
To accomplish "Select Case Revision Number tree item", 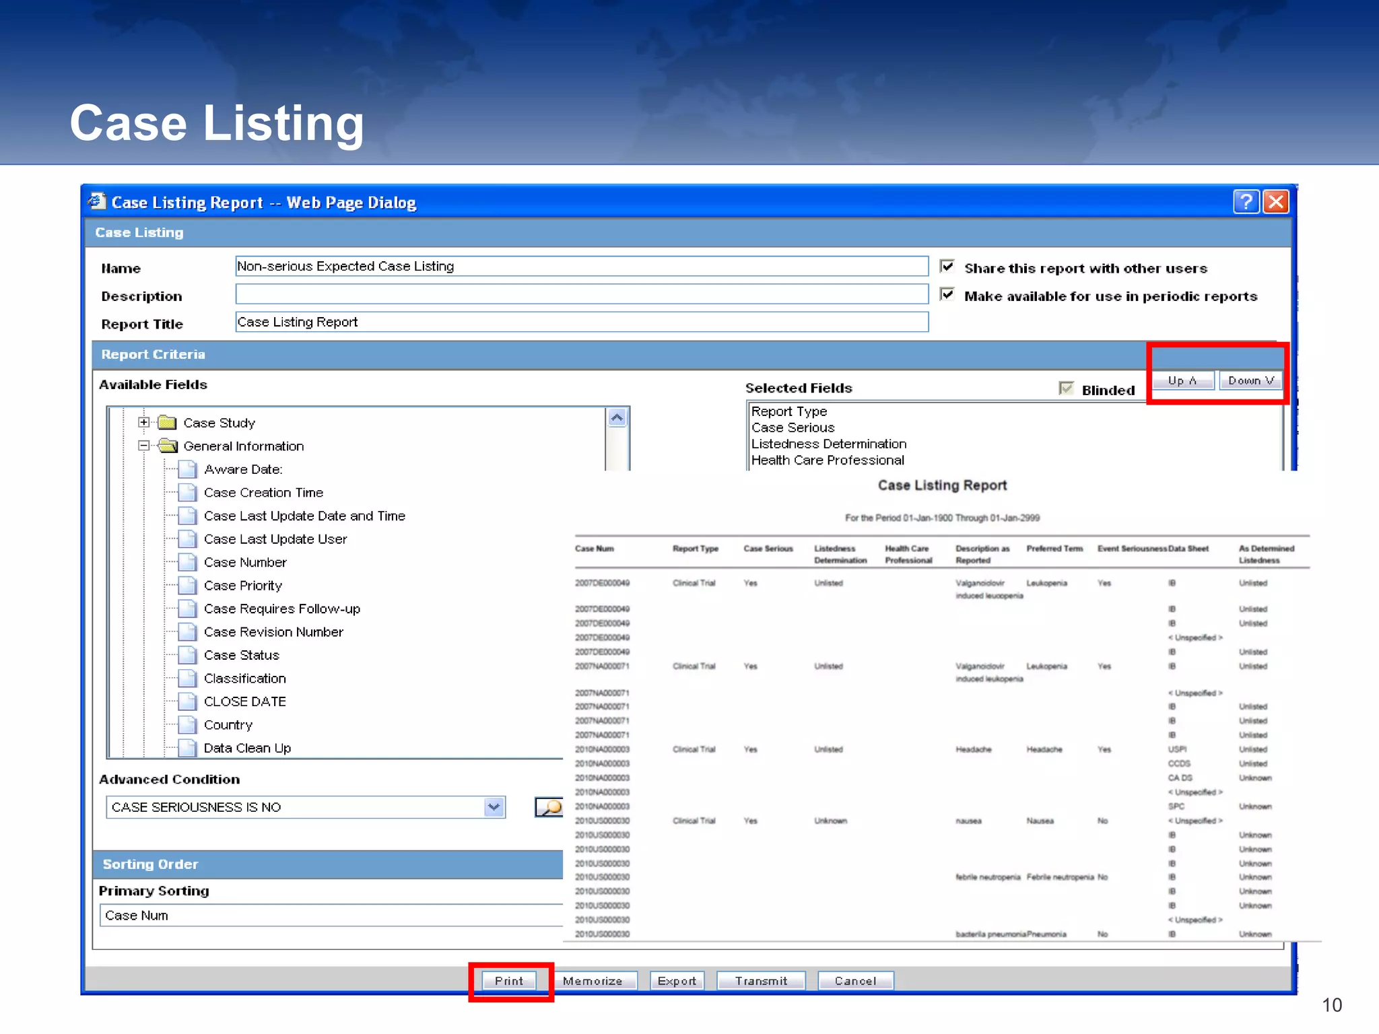I will coord(273,632).
